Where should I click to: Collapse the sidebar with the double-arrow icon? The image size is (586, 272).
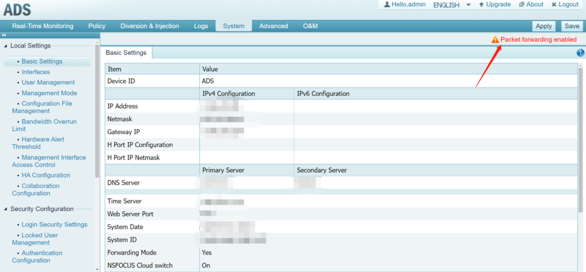click(4, 35)
